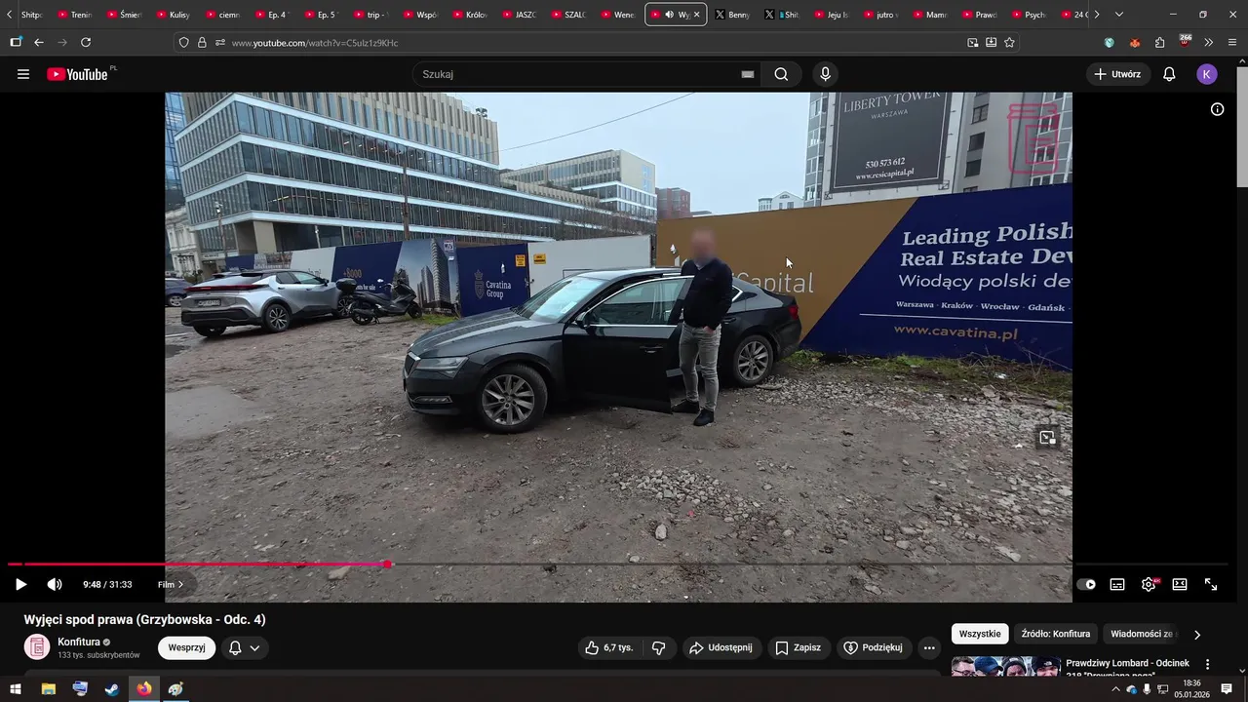Send thanks via Podziękuj button
This screenshot has height=702, width=1248.
(x=873, y=647)
